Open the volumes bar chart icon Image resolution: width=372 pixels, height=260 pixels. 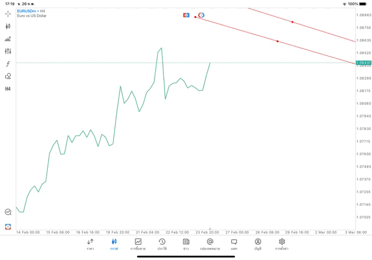(x=8, y=39)
